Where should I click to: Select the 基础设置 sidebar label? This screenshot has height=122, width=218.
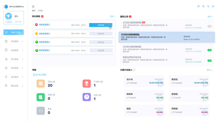tap(15, 86)
